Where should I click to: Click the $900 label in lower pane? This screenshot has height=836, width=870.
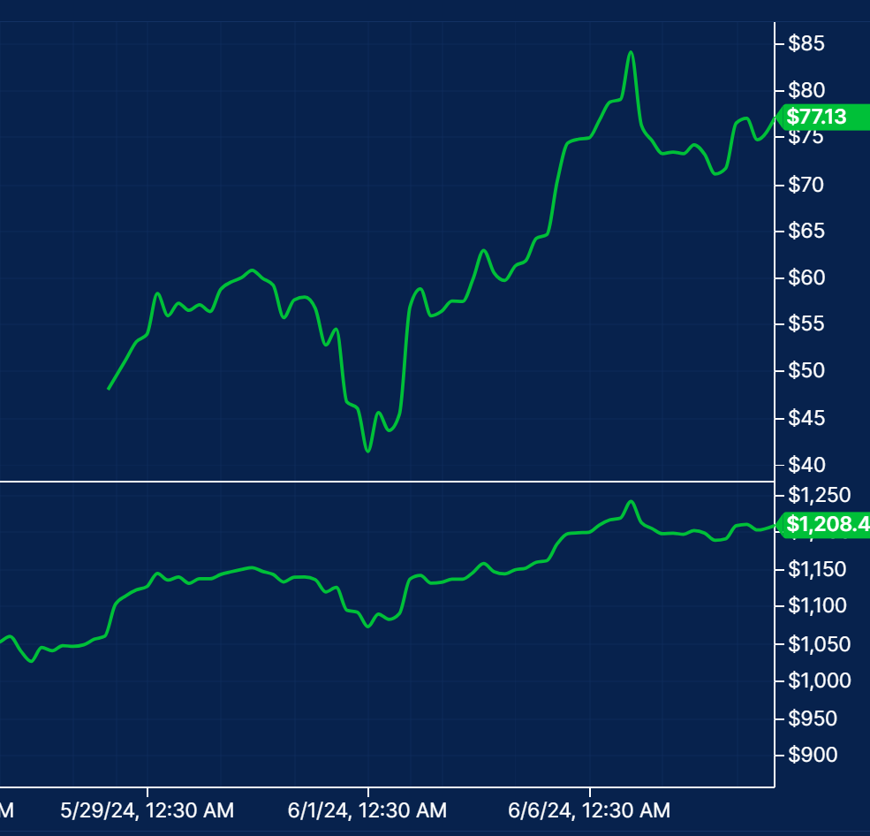point(811,755)
